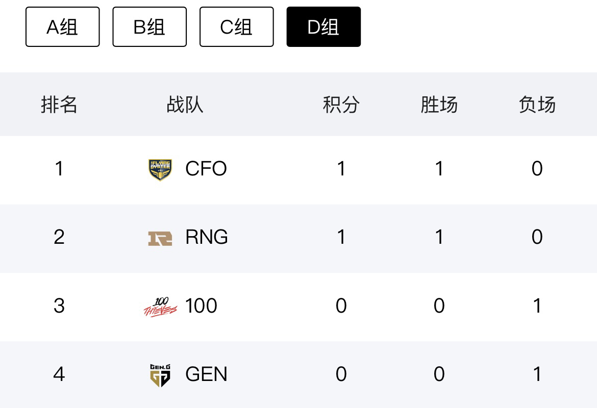Image resolution: width=597 pixels, height=408 pixels.
Task: Click the 战队 column header
Action: tap(185, 105)
